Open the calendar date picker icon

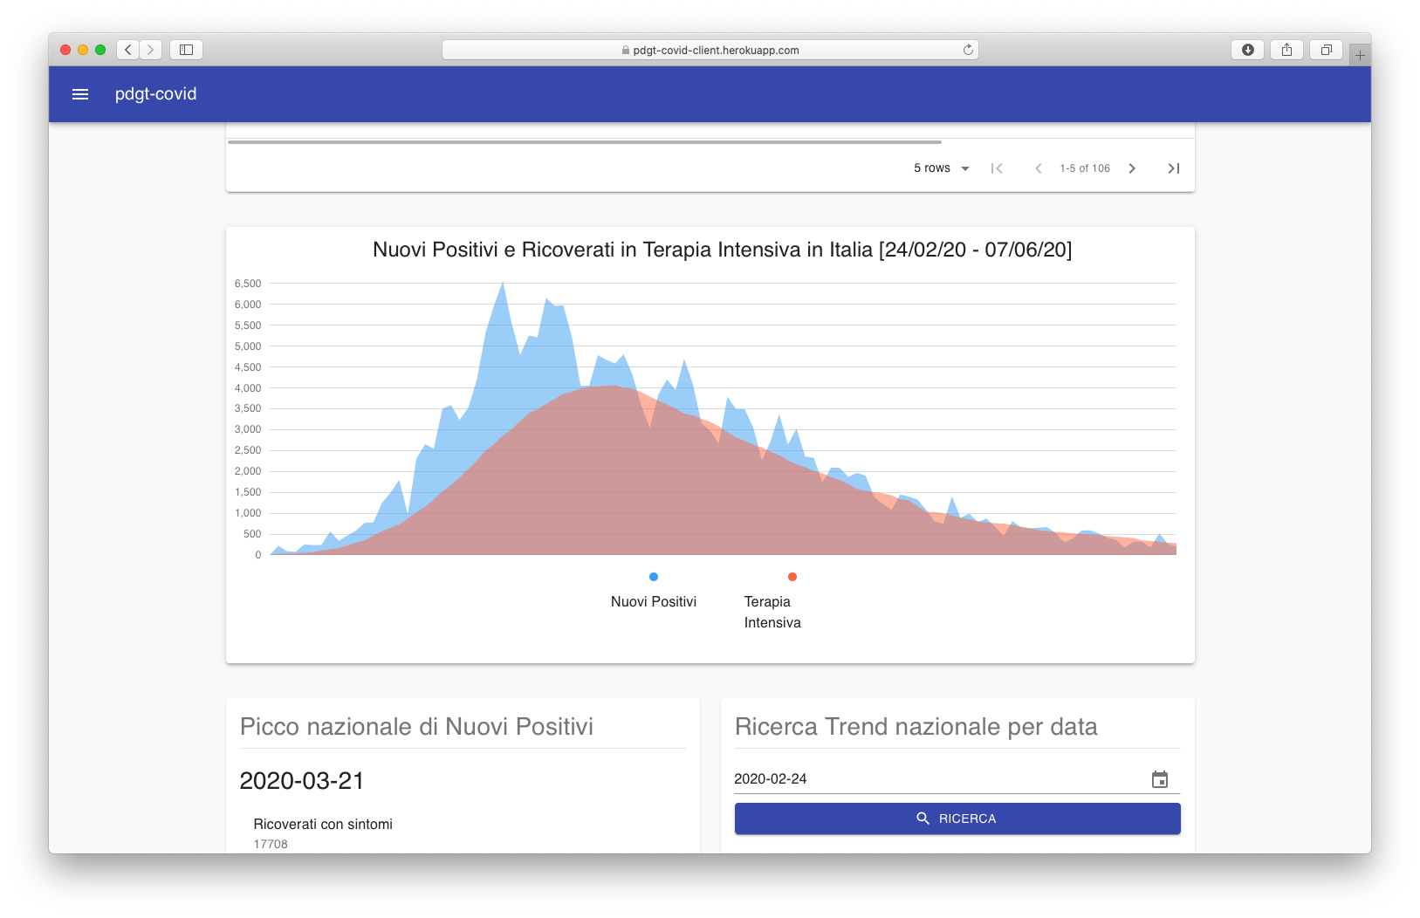click(x=1160, y=779)
